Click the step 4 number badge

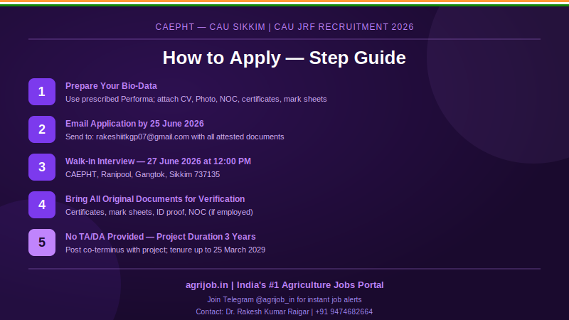point(42,205)
